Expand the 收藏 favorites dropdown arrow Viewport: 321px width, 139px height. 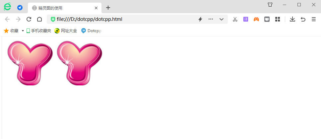coord(23,31)
